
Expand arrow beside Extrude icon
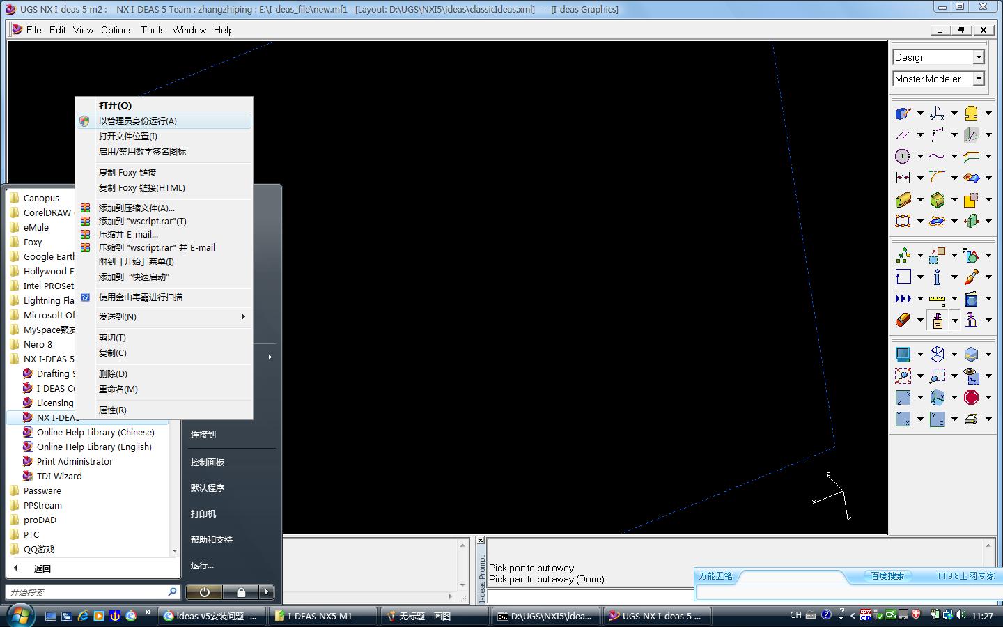click(x=920, y=200)
